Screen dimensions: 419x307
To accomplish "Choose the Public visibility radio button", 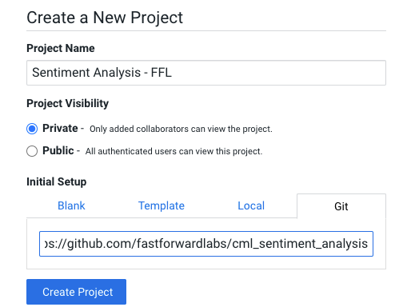I will coord(32,151).
